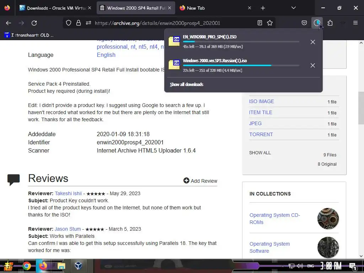The image size is (364, 273).
Task: Toggle reader view icon
Action: (260, 23)
